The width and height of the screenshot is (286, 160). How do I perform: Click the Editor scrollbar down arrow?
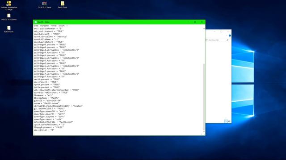[204, 132]
